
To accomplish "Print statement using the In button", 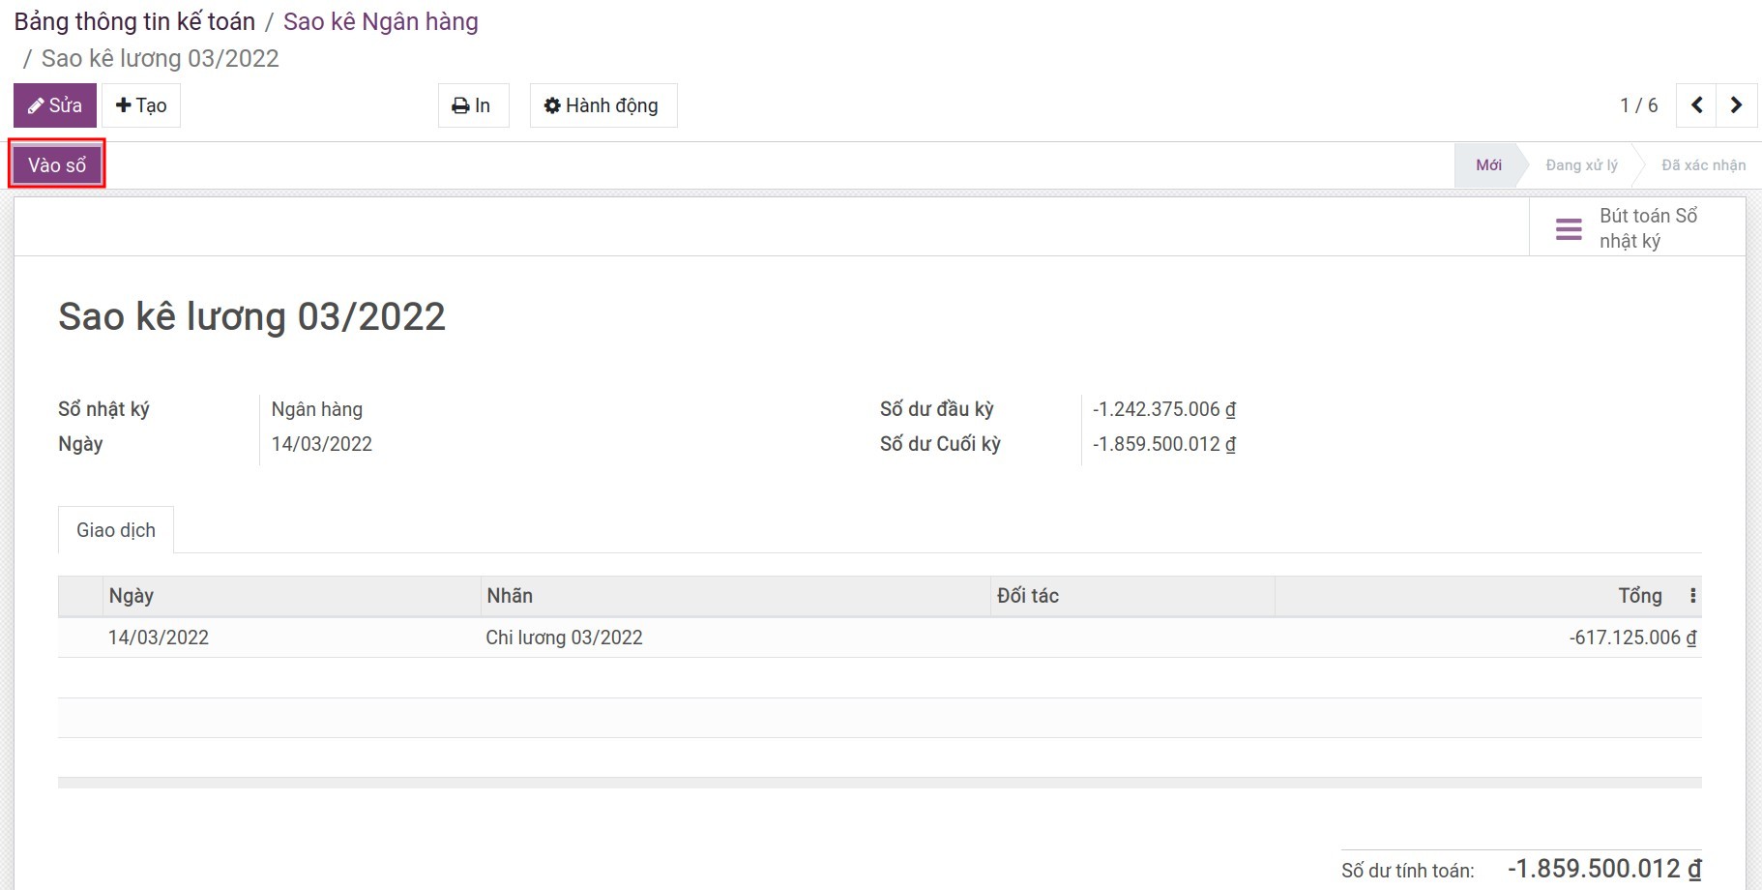I will click(472, 105).
